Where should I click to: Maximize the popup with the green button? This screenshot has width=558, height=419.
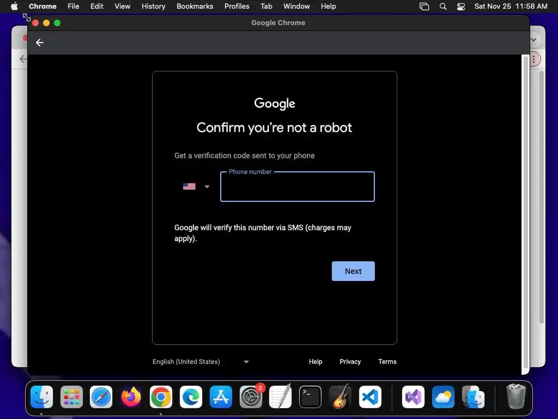pos(57,23)
